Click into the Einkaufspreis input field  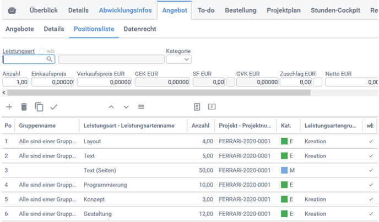pyautogui.click(x=52, y=82)
